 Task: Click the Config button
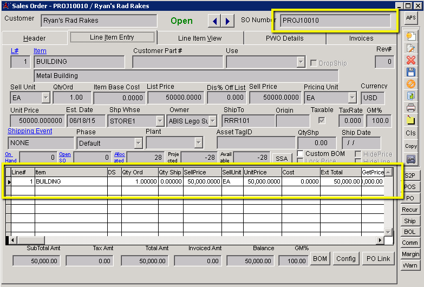pyautogui.click(x=346, y=259)
